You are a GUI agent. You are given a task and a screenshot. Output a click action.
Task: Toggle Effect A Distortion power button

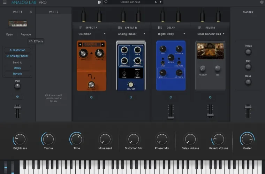pyautogui.click(x=91, y=97)
